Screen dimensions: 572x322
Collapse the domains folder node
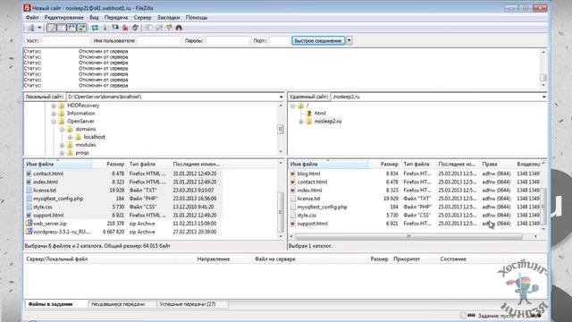[62, 129]
